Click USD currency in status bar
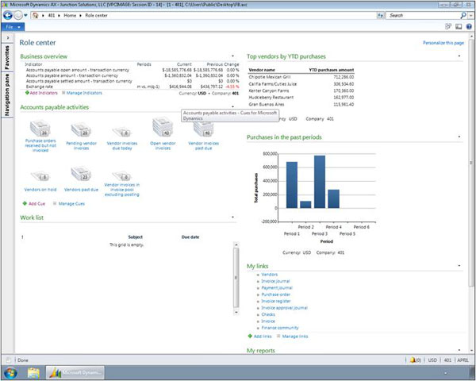Image resolution: width=476 pixels, height=381 pixels. [432, 360]
